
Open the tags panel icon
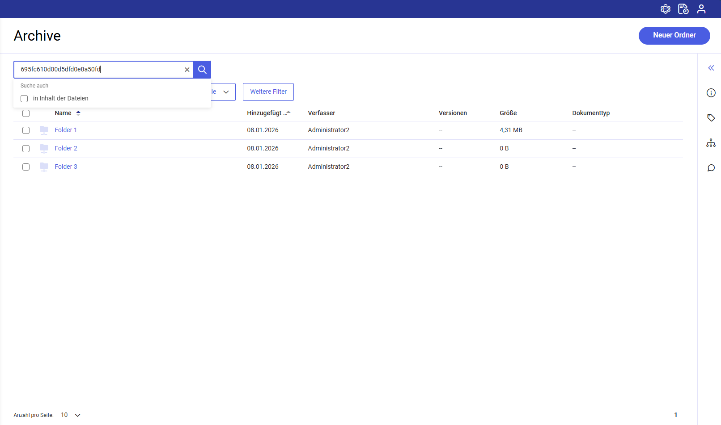click(711, 118)
